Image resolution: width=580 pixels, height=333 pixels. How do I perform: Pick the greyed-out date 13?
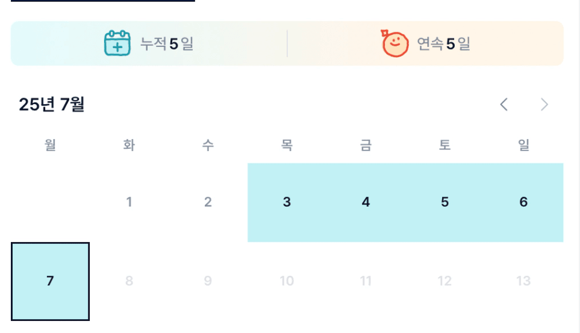tap(523, 281)
